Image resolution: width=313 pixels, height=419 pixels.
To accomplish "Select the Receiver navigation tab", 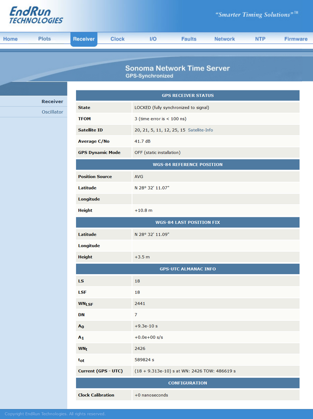I will click(84, 39).
